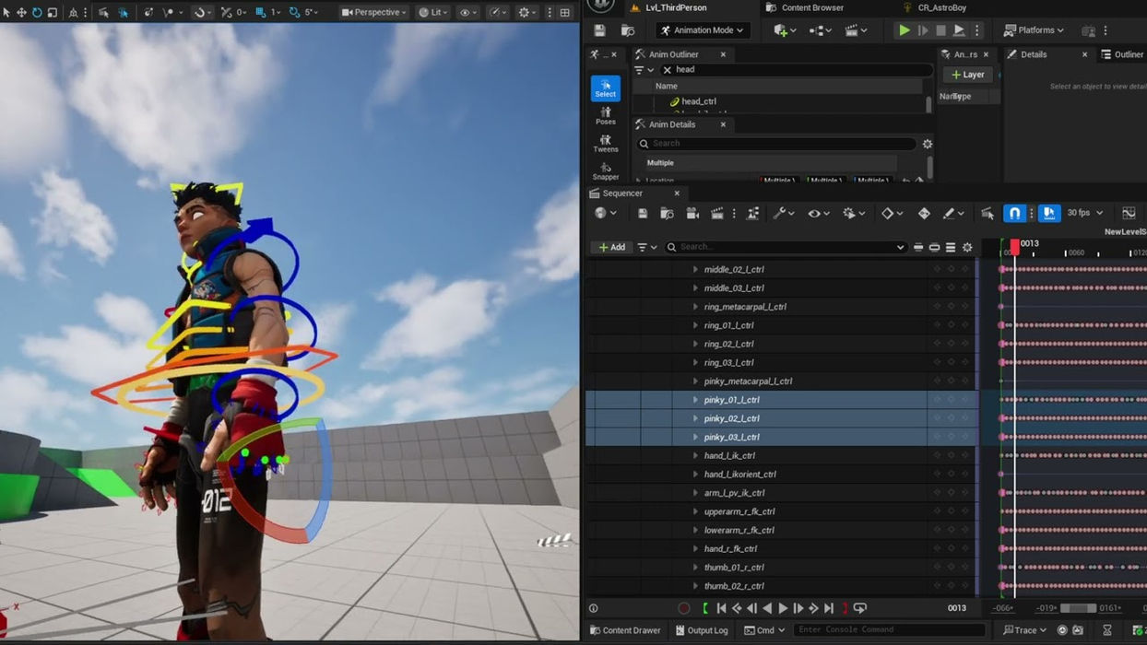Click the Add track button

(611, 248)
